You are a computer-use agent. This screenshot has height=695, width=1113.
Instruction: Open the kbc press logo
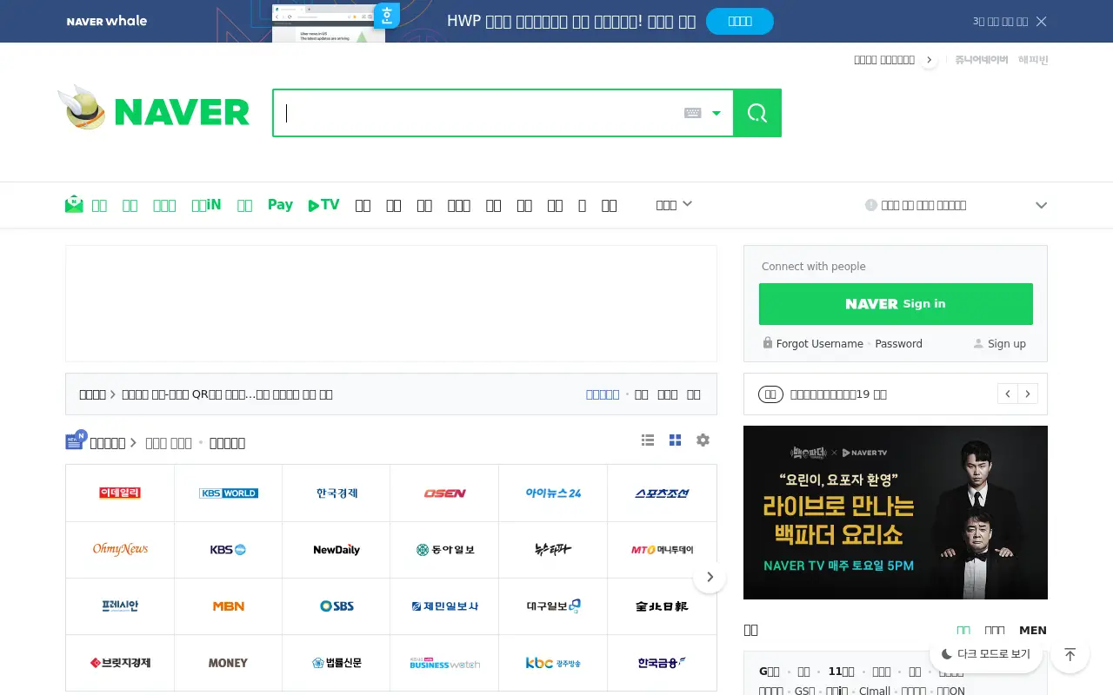point(553,663)
